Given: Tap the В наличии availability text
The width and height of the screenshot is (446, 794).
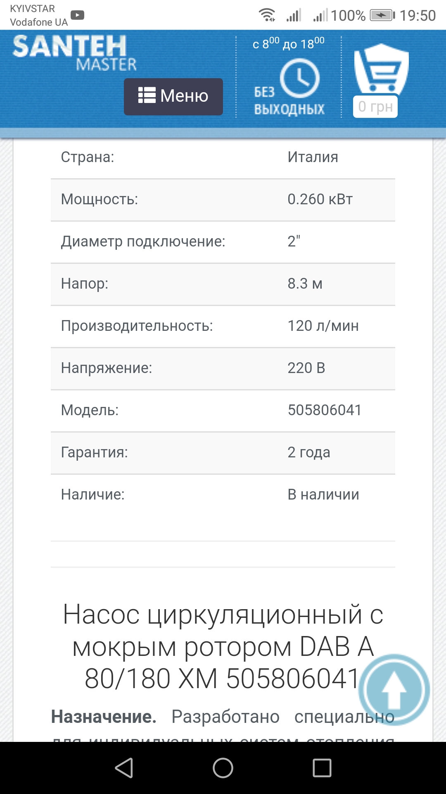Looking at the screenshot, I should 323,495.
